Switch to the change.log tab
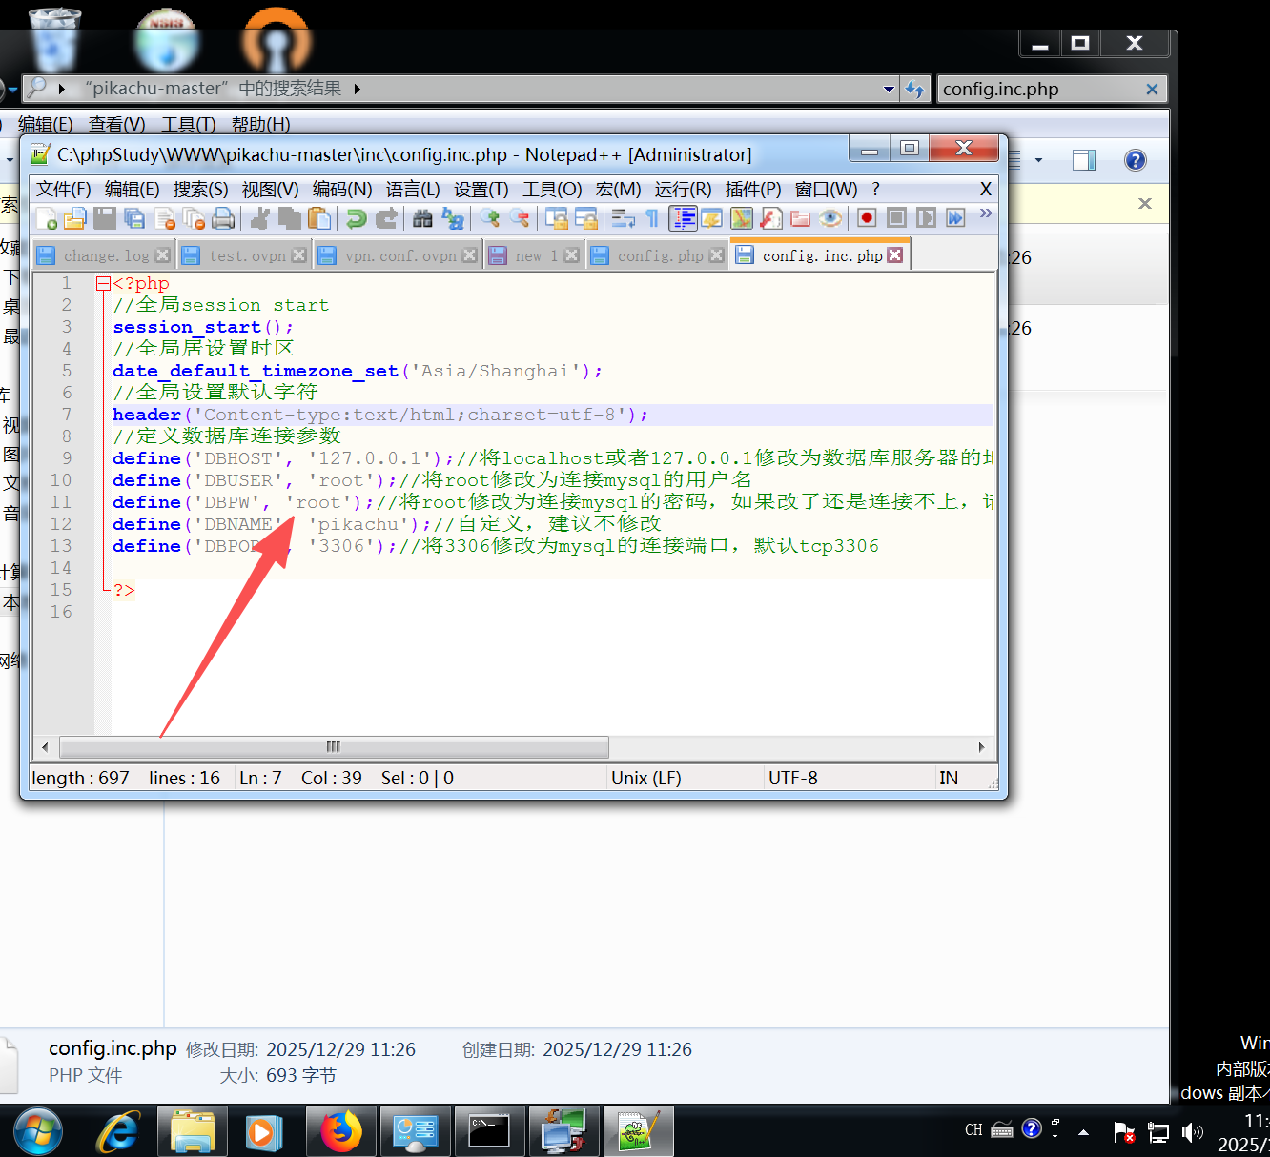This screenshot has height=1157, width=1270. click(x=105, y=255)
